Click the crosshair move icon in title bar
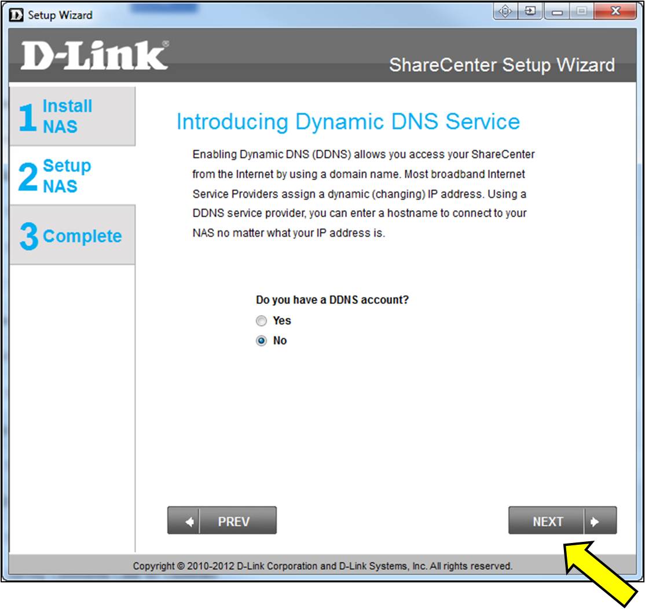The width and height of the screenshot is (645, 609). point(505,11)
